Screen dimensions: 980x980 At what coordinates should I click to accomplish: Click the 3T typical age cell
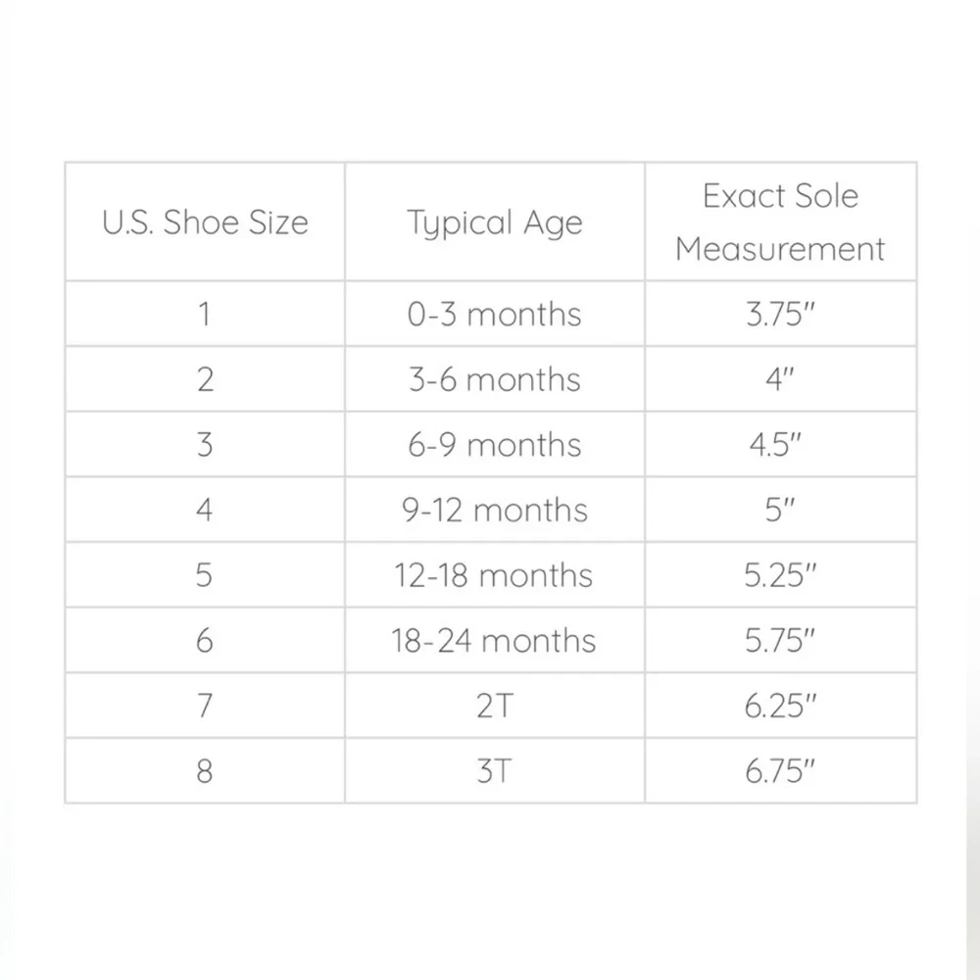tap(494, 771)
